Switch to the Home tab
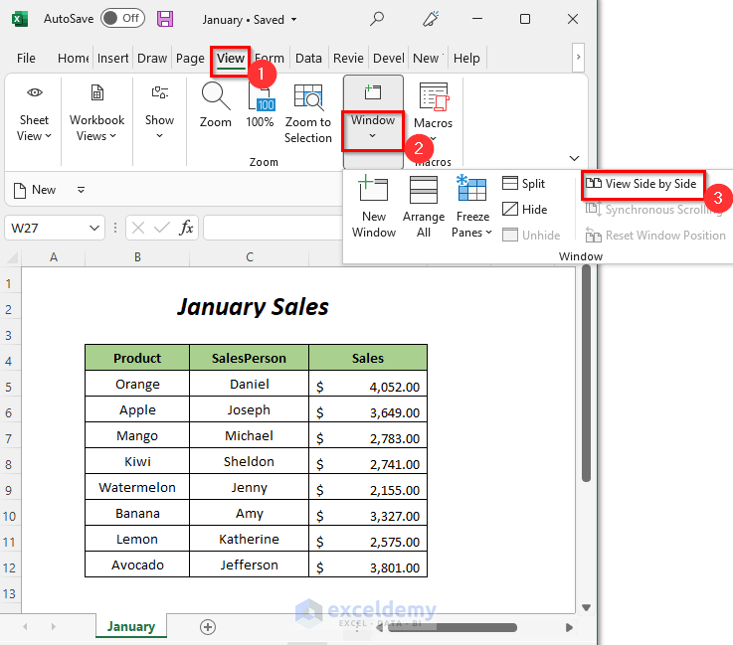The width and height of the screenshot is (733, 645). pos(73,59)
